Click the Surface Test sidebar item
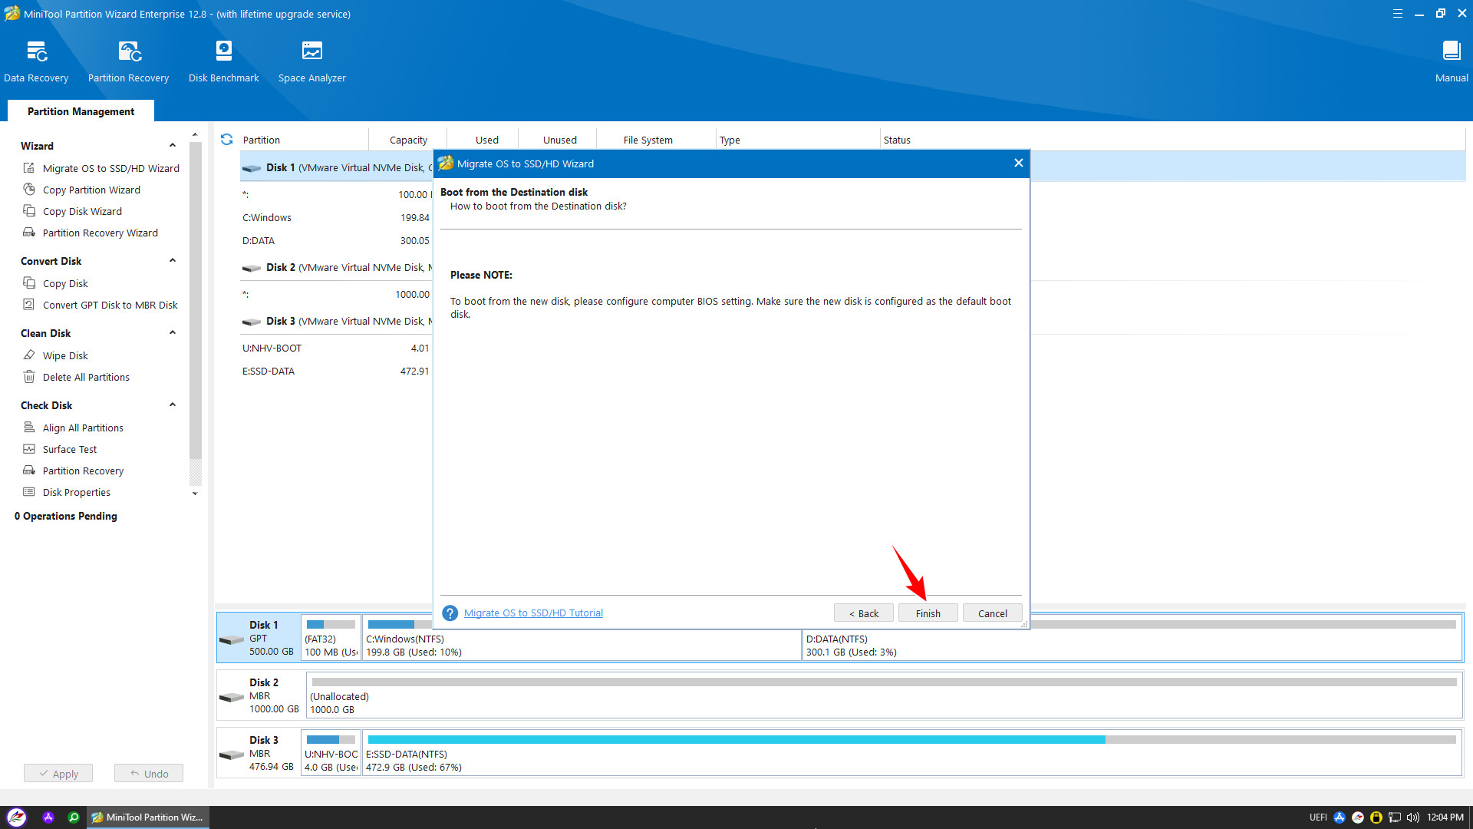 tap(70, 449)
